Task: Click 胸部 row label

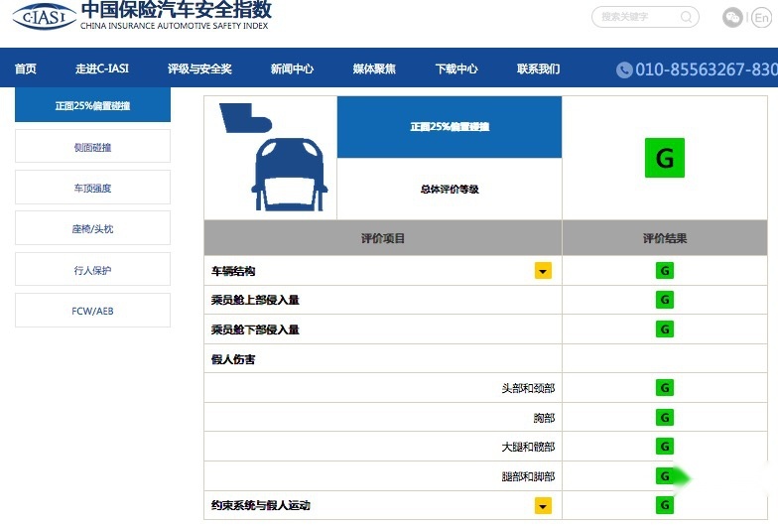Action: click(544, 418)
